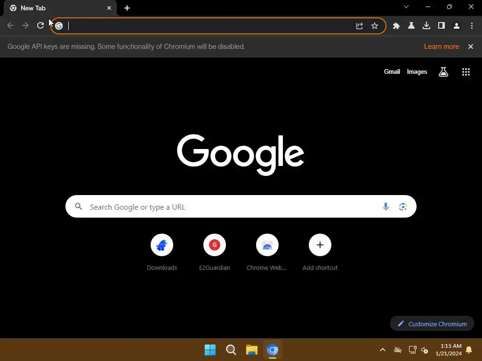This screenshot has height=361, width=482.
Task: Click the cloud sync tray icon
Action: (x=398, y=350)
